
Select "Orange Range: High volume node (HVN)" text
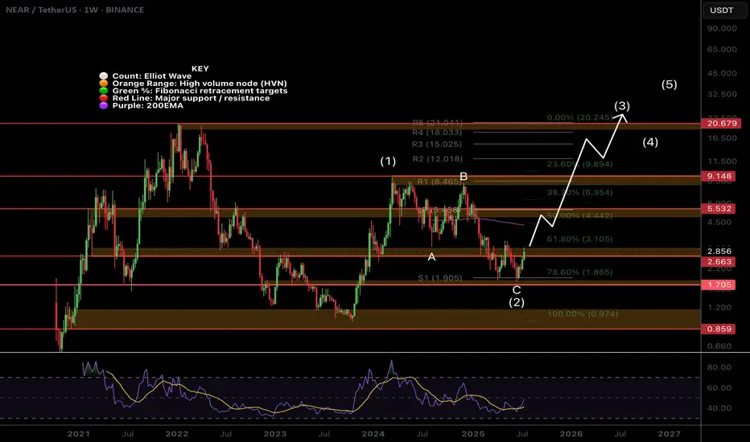200,83
